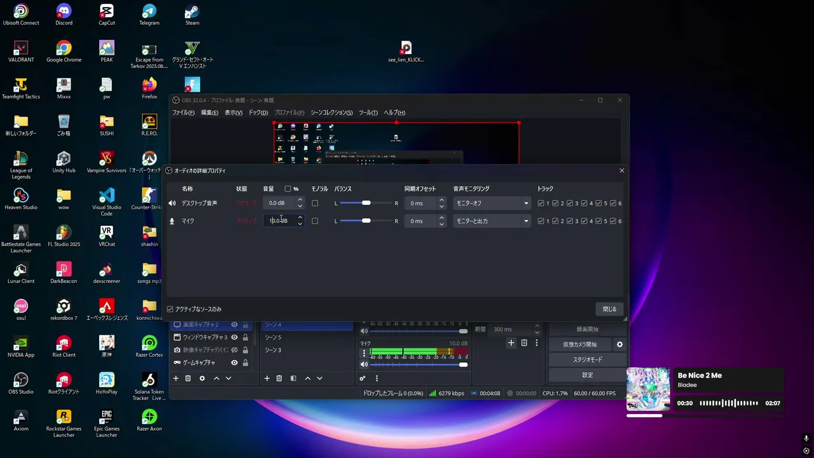
Task: Adjust デスクトップ音声 balance slider
Action: tap(366, 204)
